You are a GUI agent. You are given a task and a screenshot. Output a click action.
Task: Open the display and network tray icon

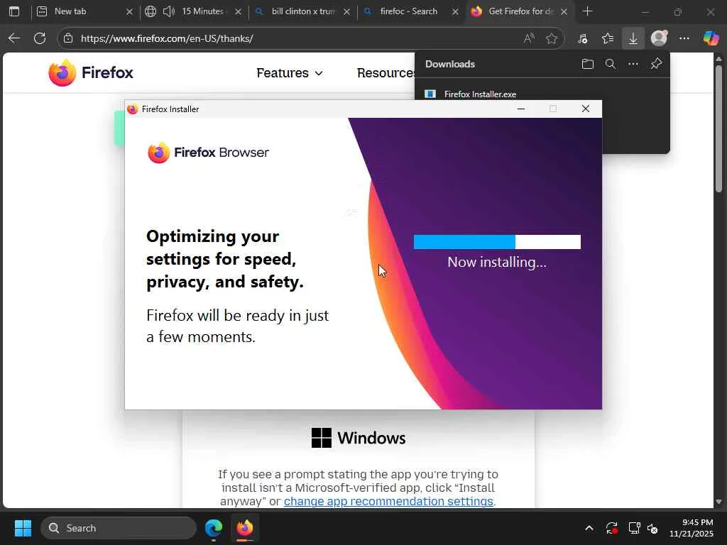634,528
